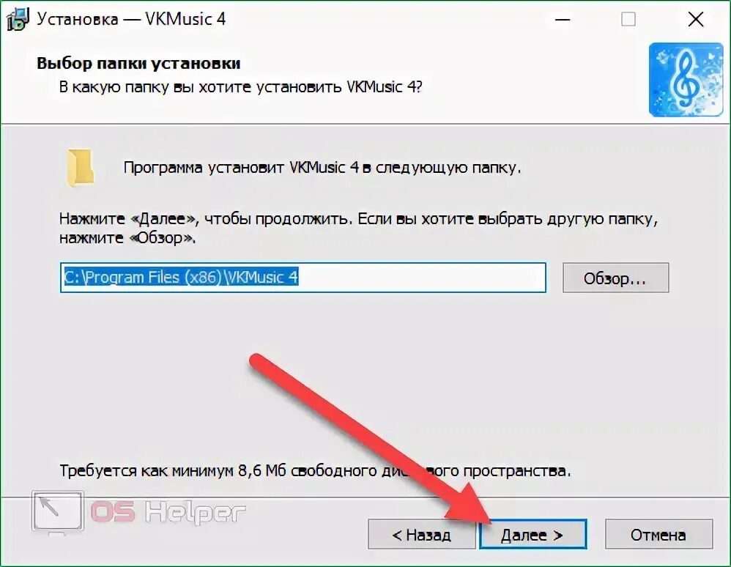Minimize the VKMusic setup window
Screen dimensions: 731x567
coord(563,20)
